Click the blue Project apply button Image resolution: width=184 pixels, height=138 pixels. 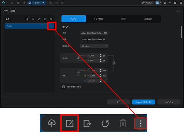[x=144, y=102]
